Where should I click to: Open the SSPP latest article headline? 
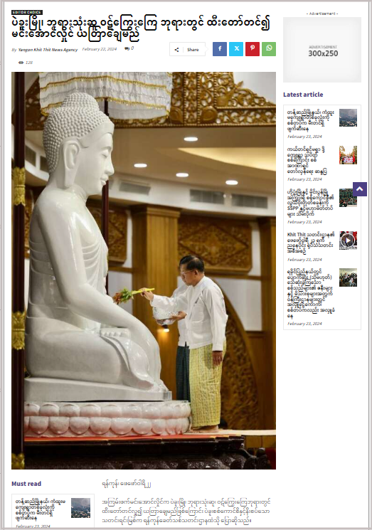coord(311,203)
